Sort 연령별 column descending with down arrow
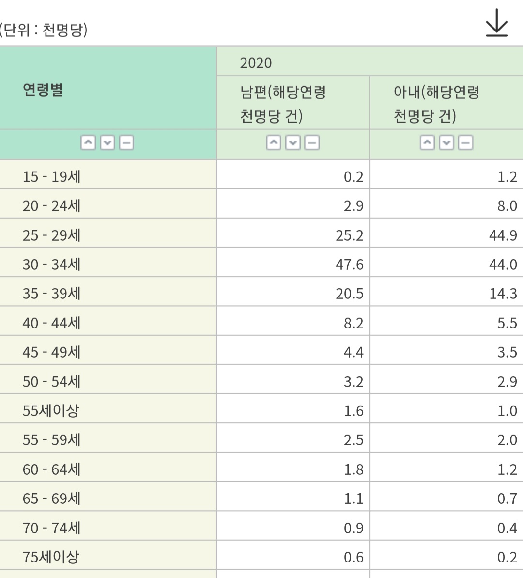 [108, 143]
